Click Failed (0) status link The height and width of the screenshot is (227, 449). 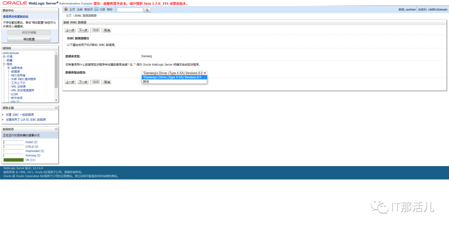pos(31,142)
